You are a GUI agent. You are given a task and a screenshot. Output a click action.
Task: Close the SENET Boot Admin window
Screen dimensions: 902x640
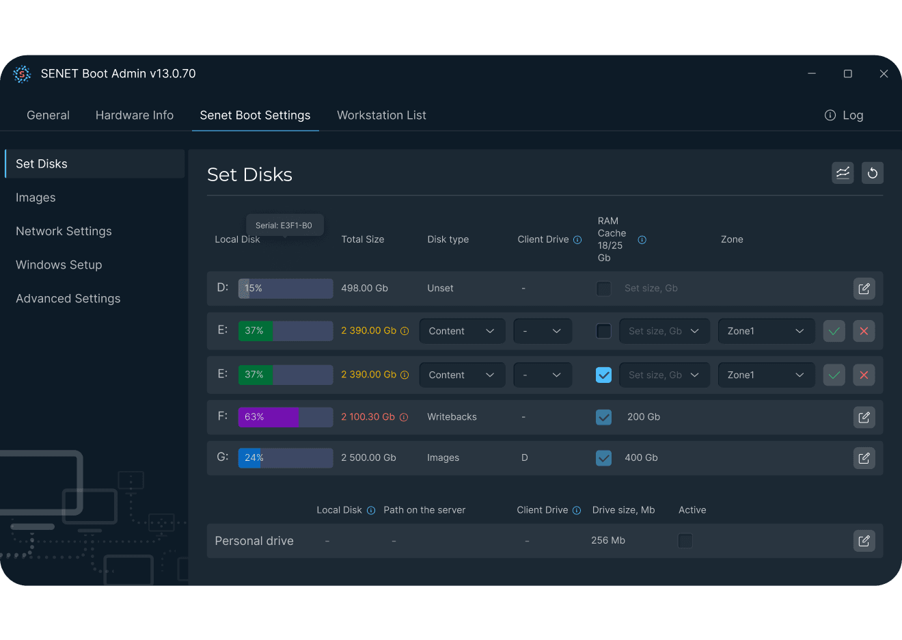884,74
